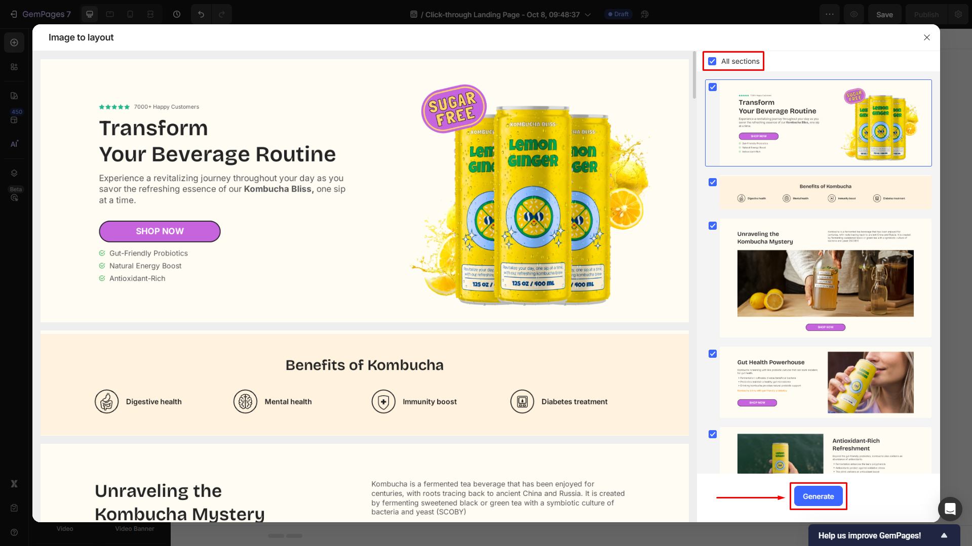Switch to desktop device view icon

point(90,14)
